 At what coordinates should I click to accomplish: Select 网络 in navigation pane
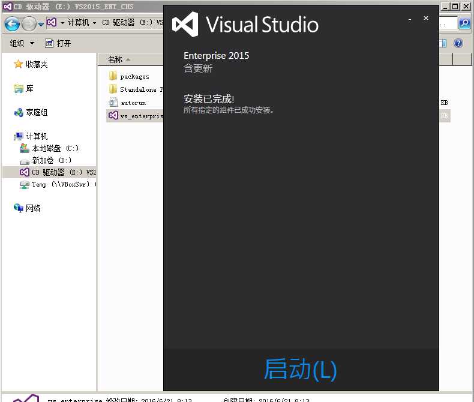[x=33, y=208]
